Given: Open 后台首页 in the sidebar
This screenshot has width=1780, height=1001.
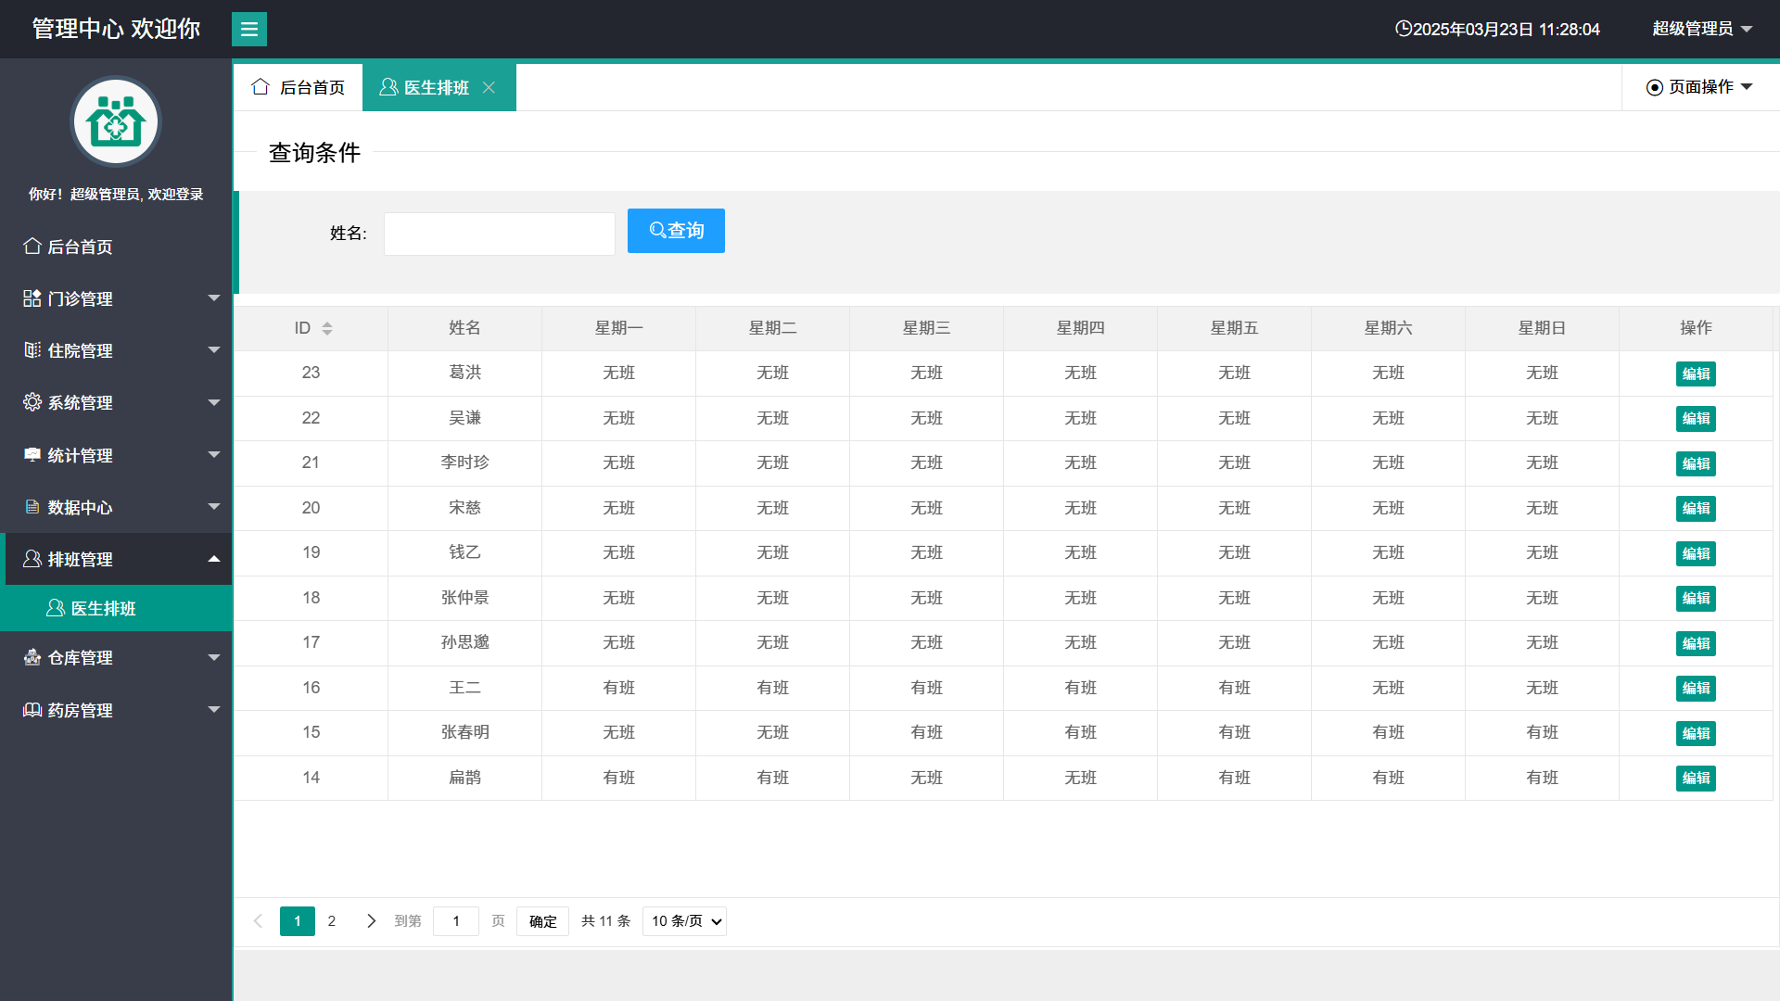Looking at the screenshot, I should click(x=80, y=247).
